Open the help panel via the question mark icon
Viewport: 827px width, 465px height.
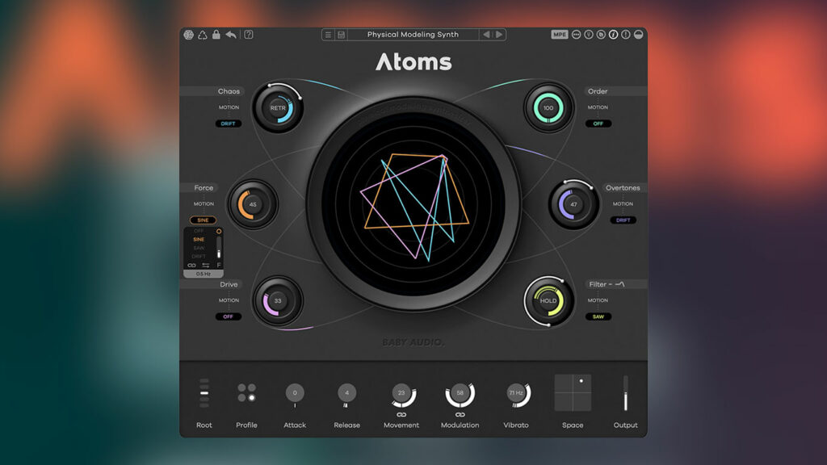pyautogui.click(x=248, y=34)
